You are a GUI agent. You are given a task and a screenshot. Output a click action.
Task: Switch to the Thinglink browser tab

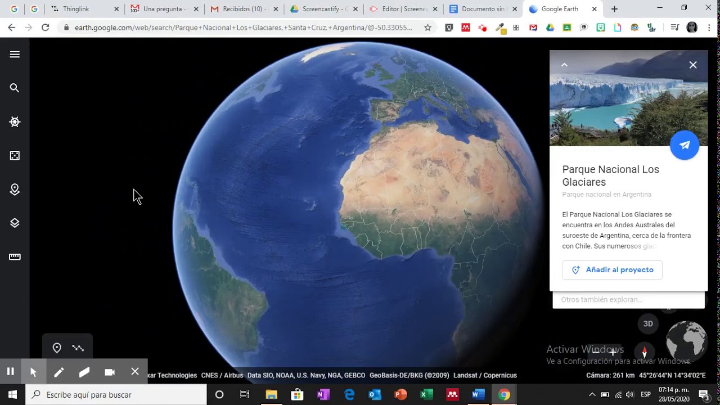[85, 9]
